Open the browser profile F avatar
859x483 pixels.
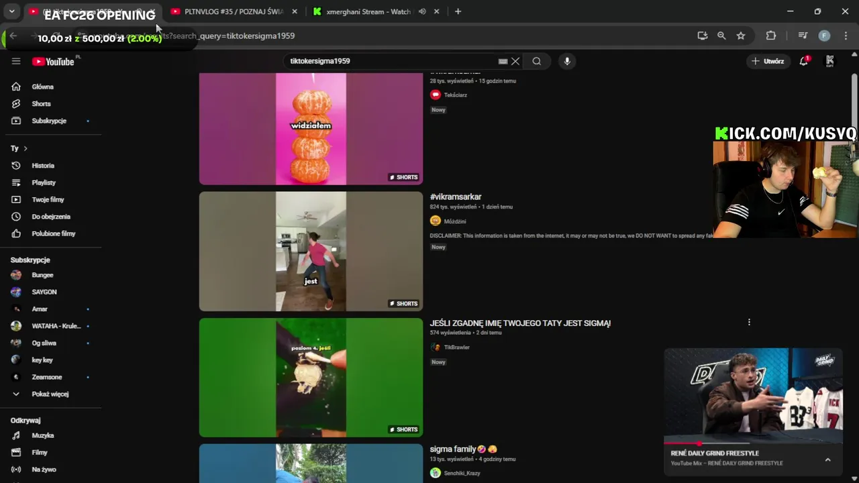click(824, 36)
